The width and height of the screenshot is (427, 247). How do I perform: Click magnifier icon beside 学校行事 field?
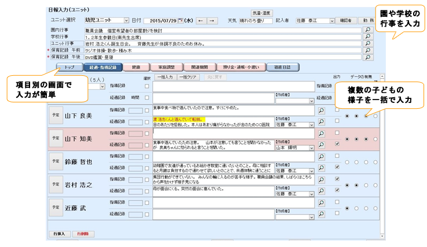tap(366, 36)
